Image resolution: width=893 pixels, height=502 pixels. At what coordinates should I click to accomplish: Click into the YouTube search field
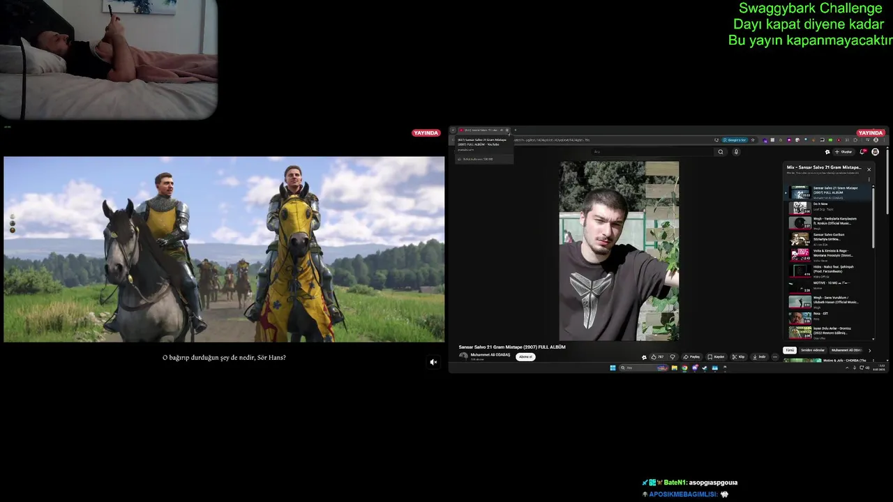click(652, 152)
